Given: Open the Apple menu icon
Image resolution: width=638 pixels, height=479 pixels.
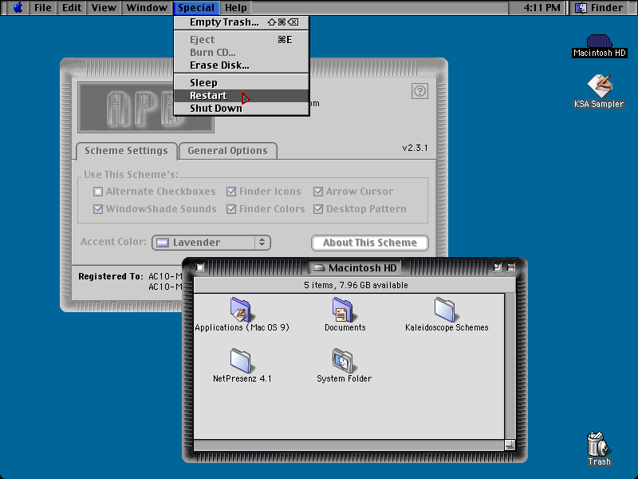Looking at the screenshot, I should 18,8.
